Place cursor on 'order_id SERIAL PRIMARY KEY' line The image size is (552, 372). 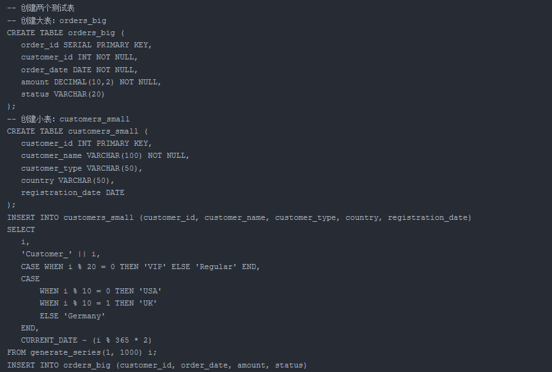point(86,45)
